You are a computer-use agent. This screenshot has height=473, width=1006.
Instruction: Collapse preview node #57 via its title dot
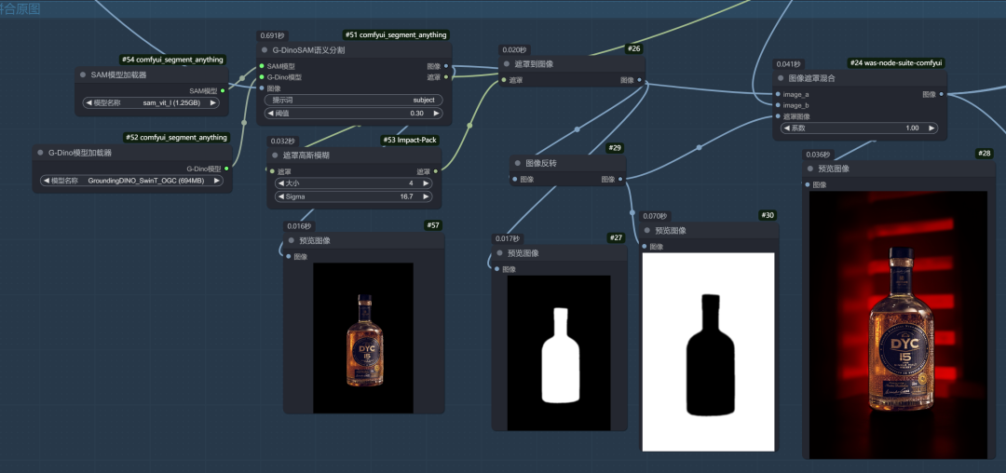click(292, 241)
